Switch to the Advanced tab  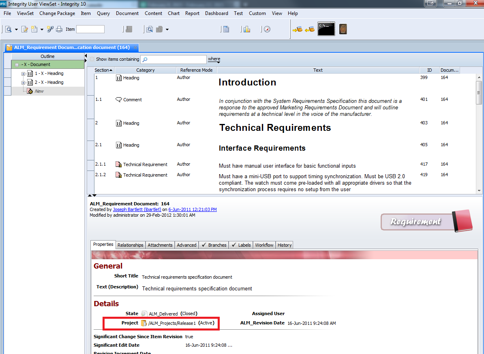[x=186, y=245]
